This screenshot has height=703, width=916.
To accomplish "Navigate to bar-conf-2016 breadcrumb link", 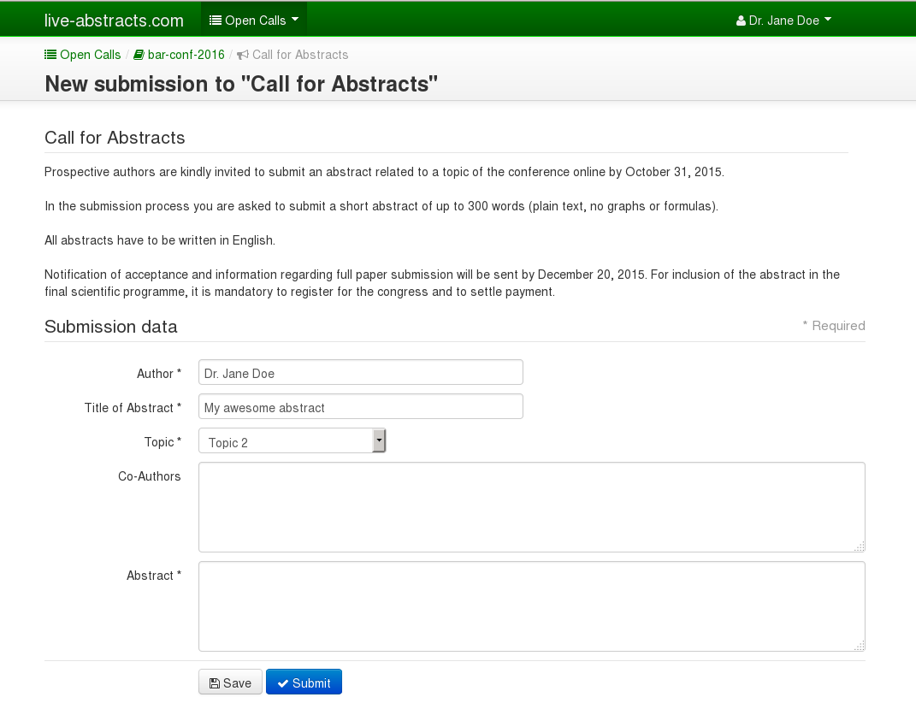I will (186, 55).
